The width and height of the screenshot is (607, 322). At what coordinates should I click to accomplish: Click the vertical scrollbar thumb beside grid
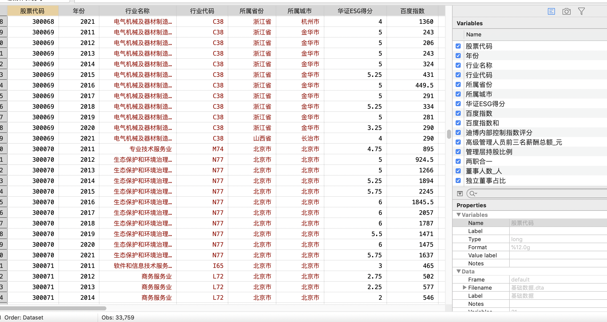(449, 134)
